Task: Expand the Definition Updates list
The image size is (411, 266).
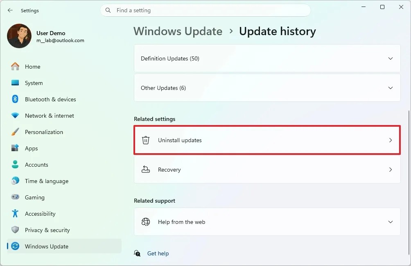Action: 267,58
